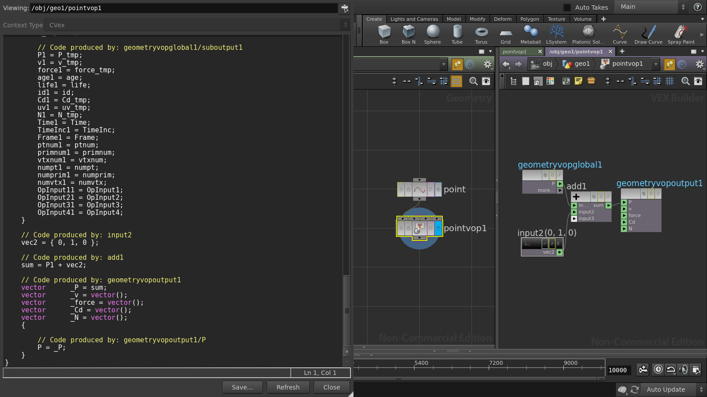
Task: Click the audio speaker icon
Action: 683,370
